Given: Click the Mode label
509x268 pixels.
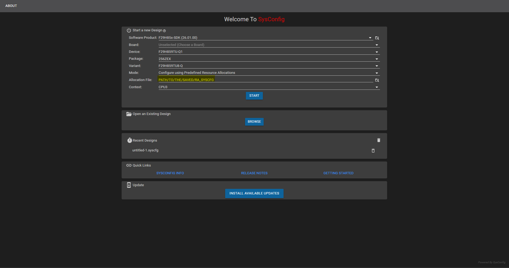Looking at the screenshot, I should tap(134, 73).
